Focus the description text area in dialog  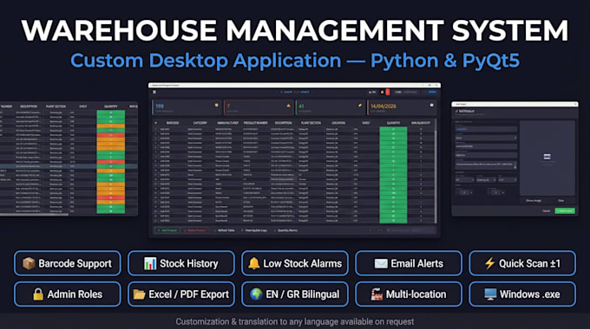485,164
